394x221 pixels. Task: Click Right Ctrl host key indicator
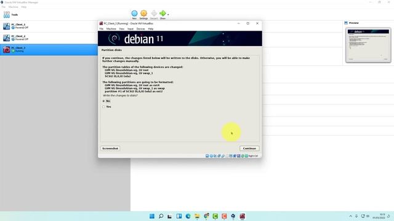(x=253, y=156)
